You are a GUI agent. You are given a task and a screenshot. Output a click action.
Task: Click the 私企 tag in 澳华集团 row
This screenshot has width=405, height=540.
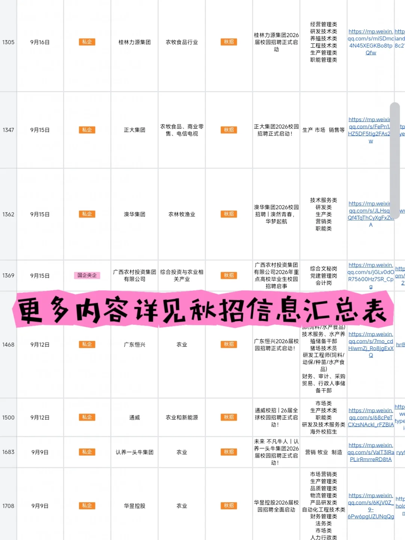(x=87, y=214)
